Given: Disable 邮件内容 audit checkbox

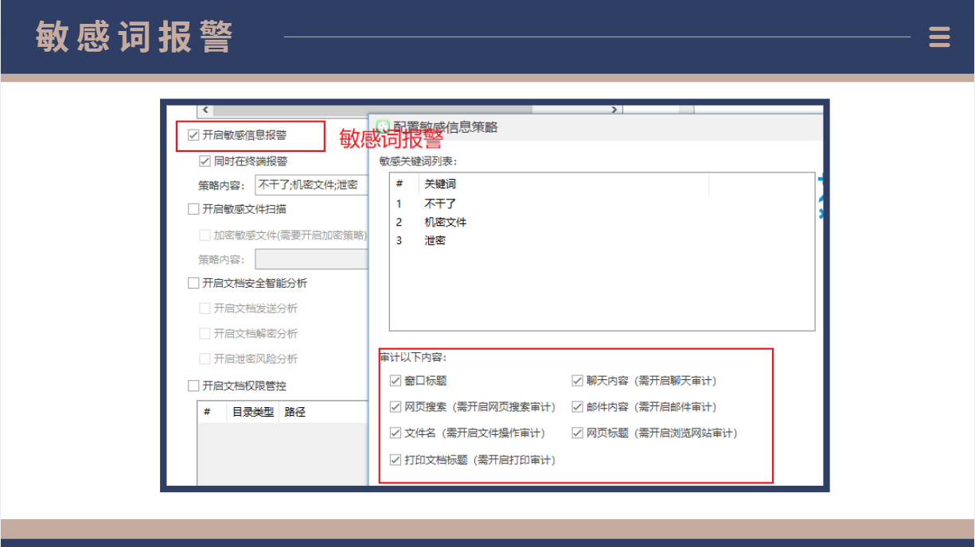Looking at the screenshot, I should [578, 407].
